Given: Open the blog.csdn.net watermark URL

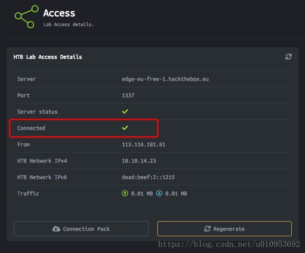Looking at the screenshot, I should (229, 244).
